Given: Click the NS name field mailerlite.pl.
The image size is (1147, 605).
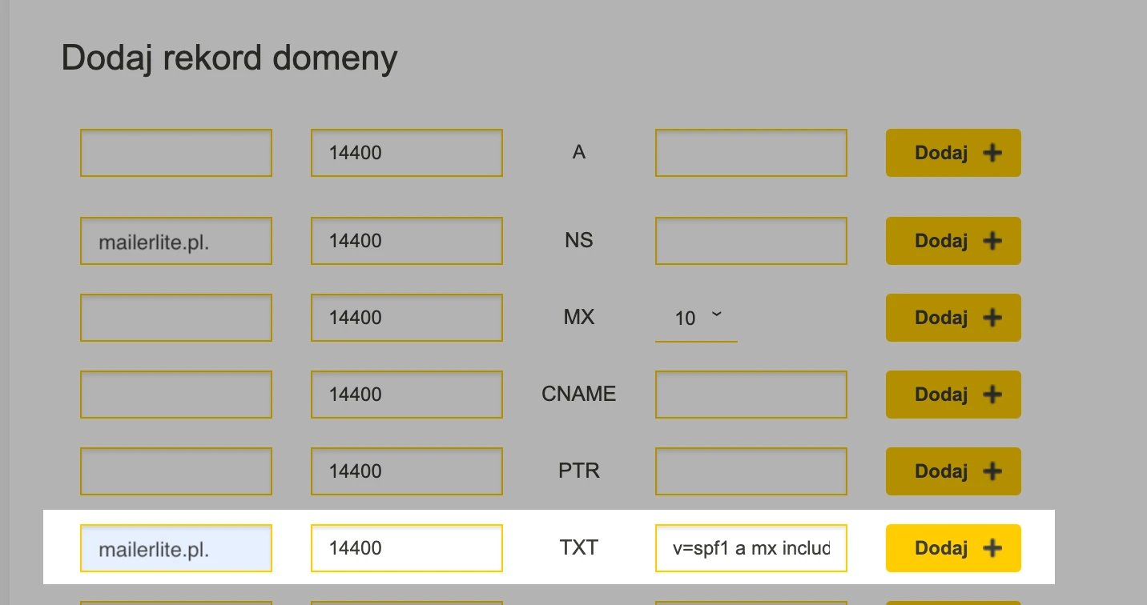Looking at the screenshot, I should click(176, 241).
